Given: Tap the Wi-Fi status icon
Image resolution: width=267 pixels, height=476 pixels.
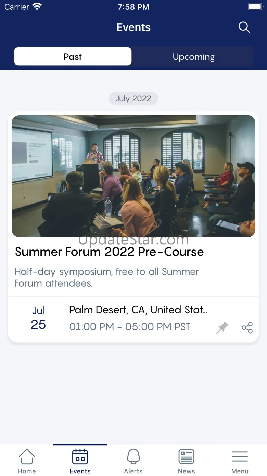Looking at the screenshot, I should 37,7.
